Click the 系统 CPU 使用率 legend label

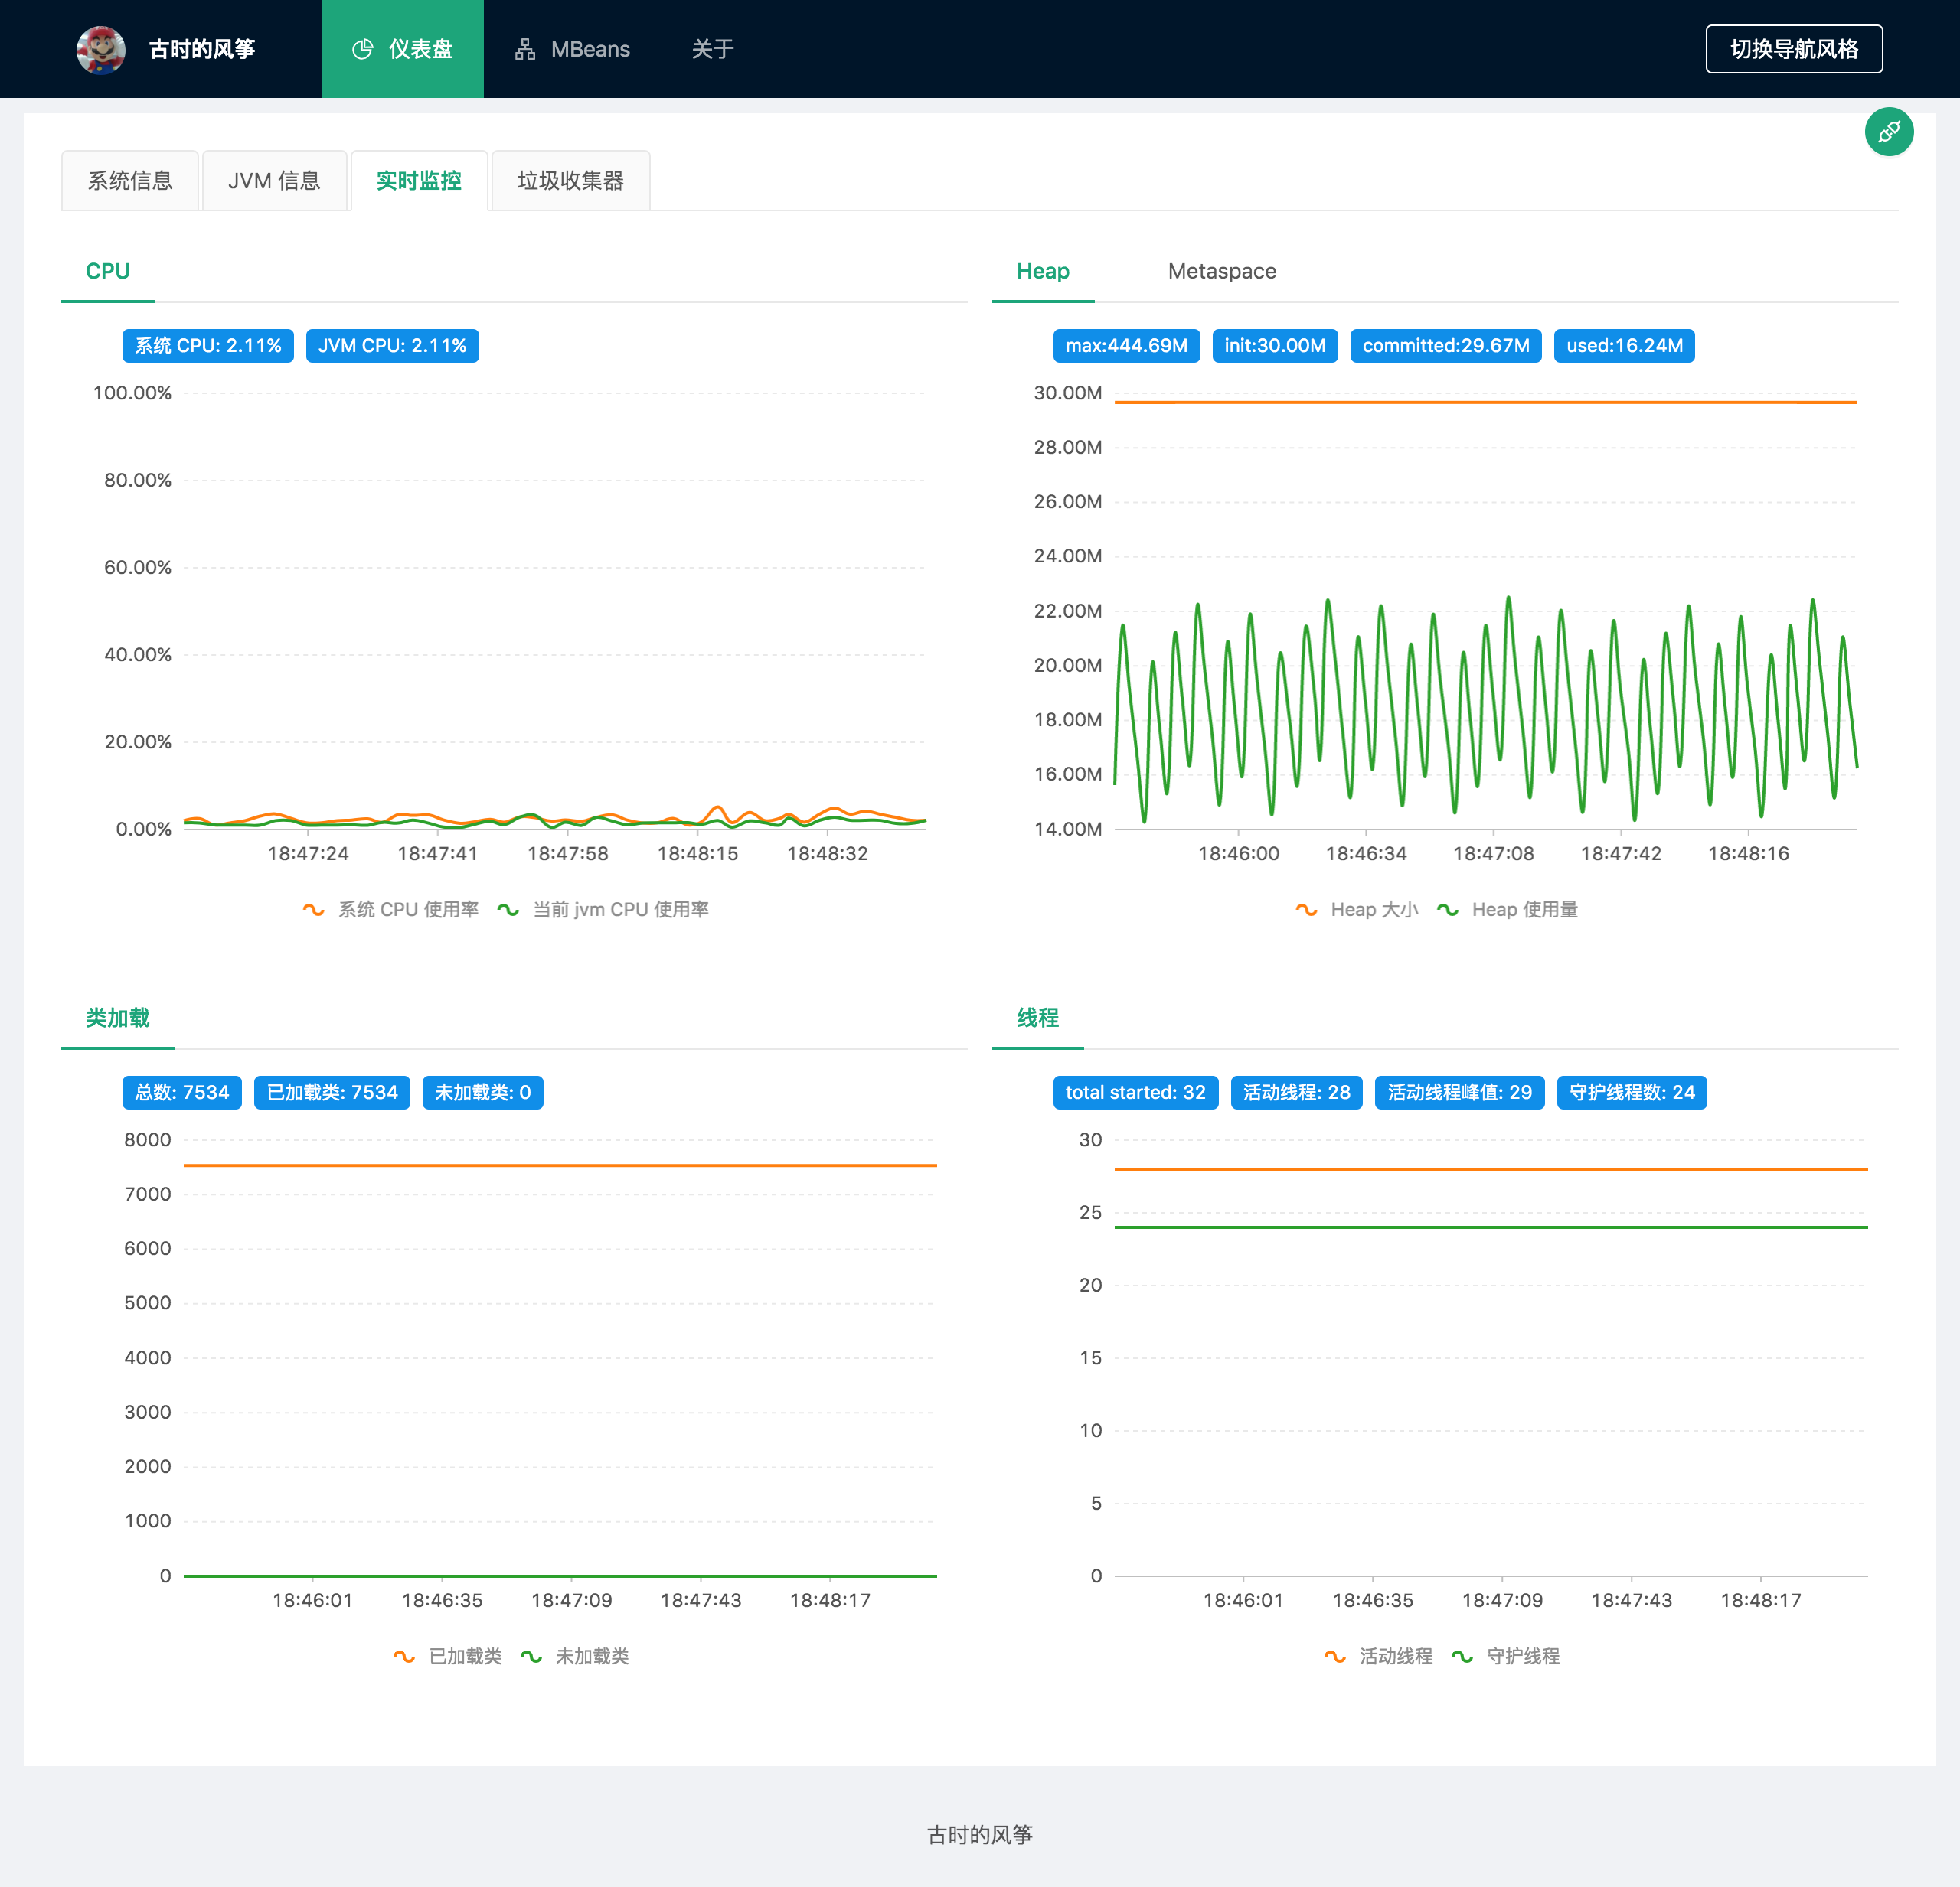pos(409,910)
